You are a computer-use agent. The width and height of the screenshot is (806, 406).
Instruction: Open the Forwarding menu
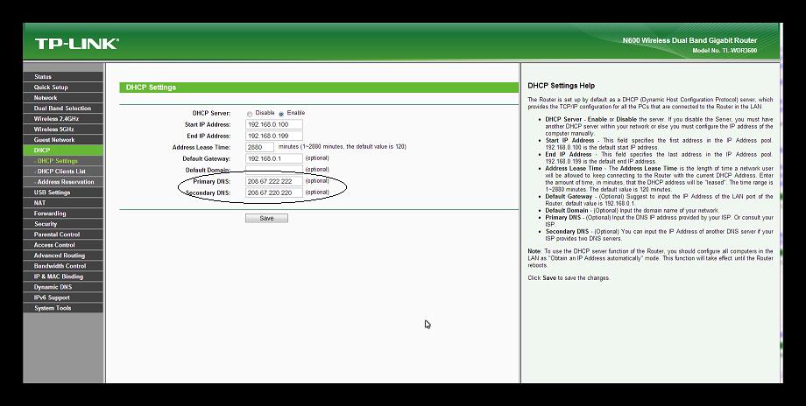63,213
